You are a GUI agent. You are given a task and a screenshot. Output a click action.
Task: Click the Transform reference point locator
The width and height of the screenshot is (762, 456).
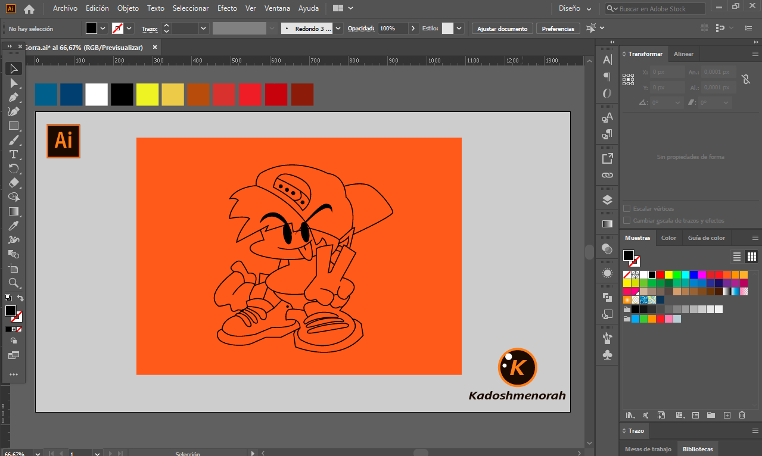pyautogui.click(x=628, y=79)
